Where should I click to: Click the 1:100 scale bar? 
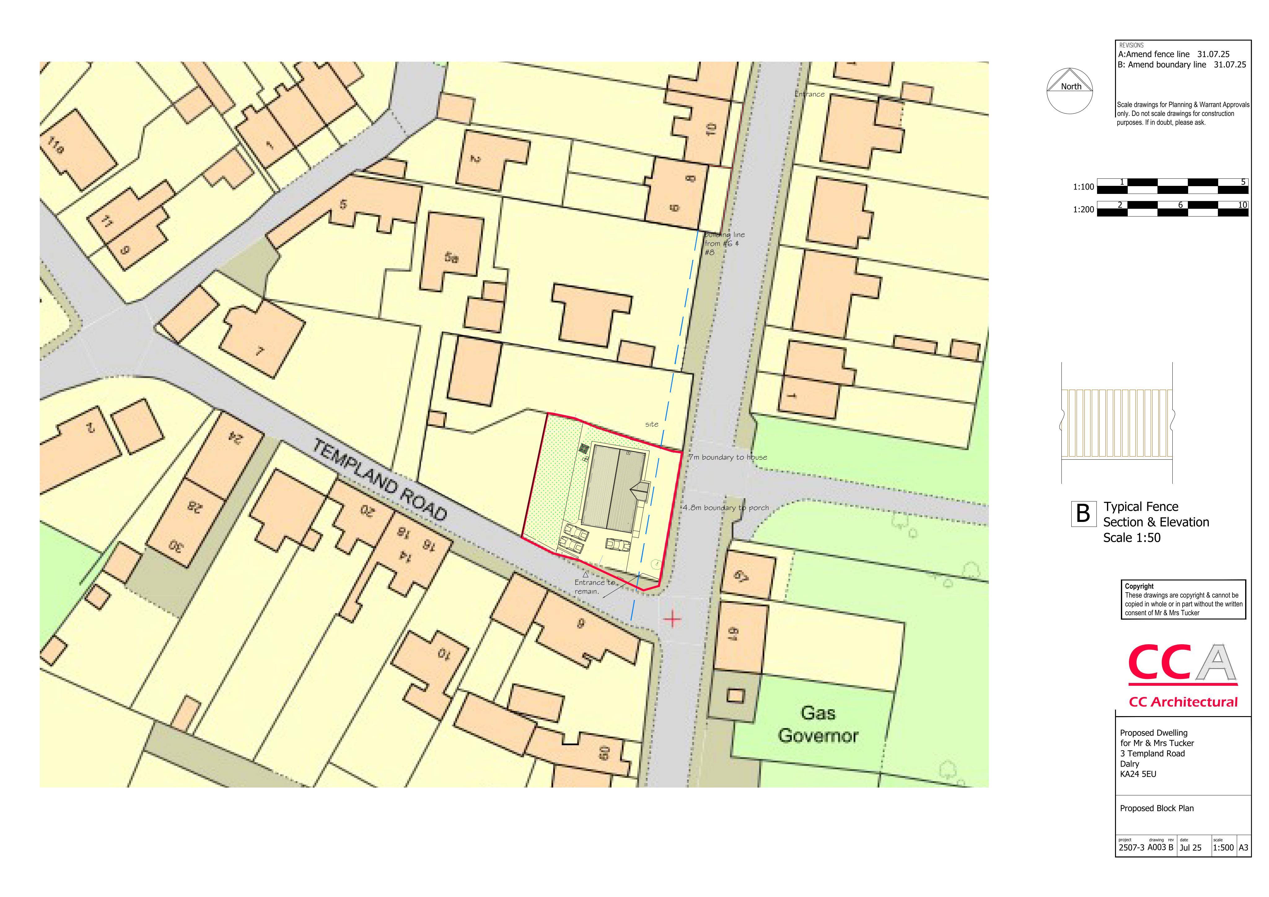pos(1172,186)
